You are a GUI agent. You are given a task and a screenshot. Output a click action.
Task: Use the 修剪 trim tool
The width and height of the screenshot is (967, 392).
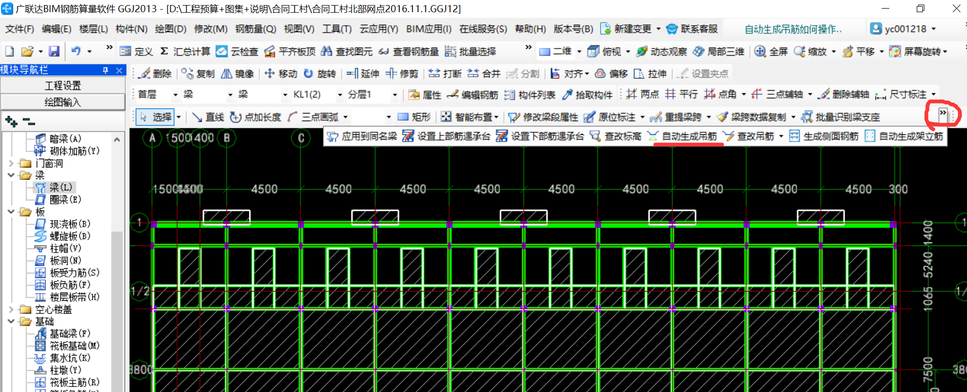point(401,74)
